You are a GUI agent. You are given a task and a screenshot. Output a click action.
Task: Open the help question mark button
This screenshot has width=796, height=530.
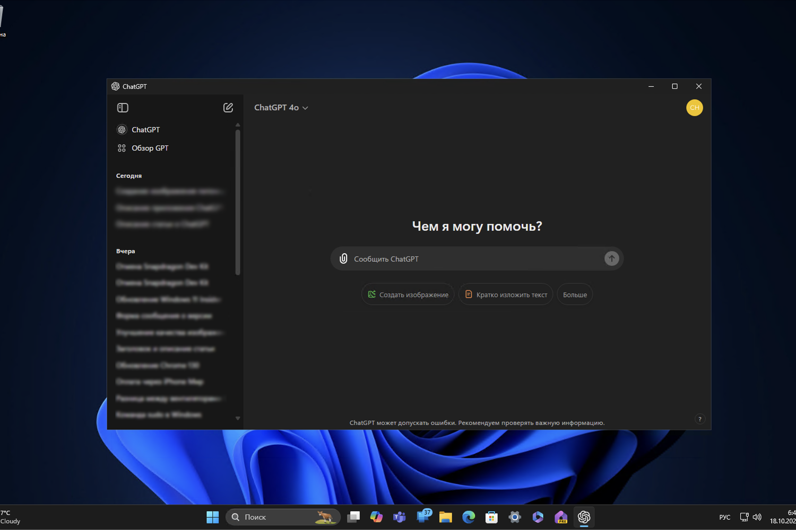coord(699,419)
